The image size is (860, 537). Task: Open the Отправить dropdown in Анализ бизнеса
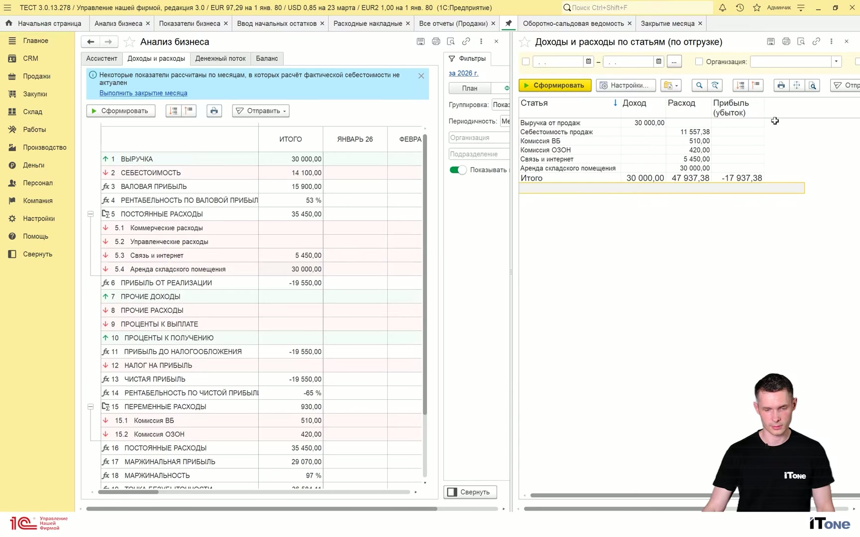pyautogui.click(x=261, y=111)
